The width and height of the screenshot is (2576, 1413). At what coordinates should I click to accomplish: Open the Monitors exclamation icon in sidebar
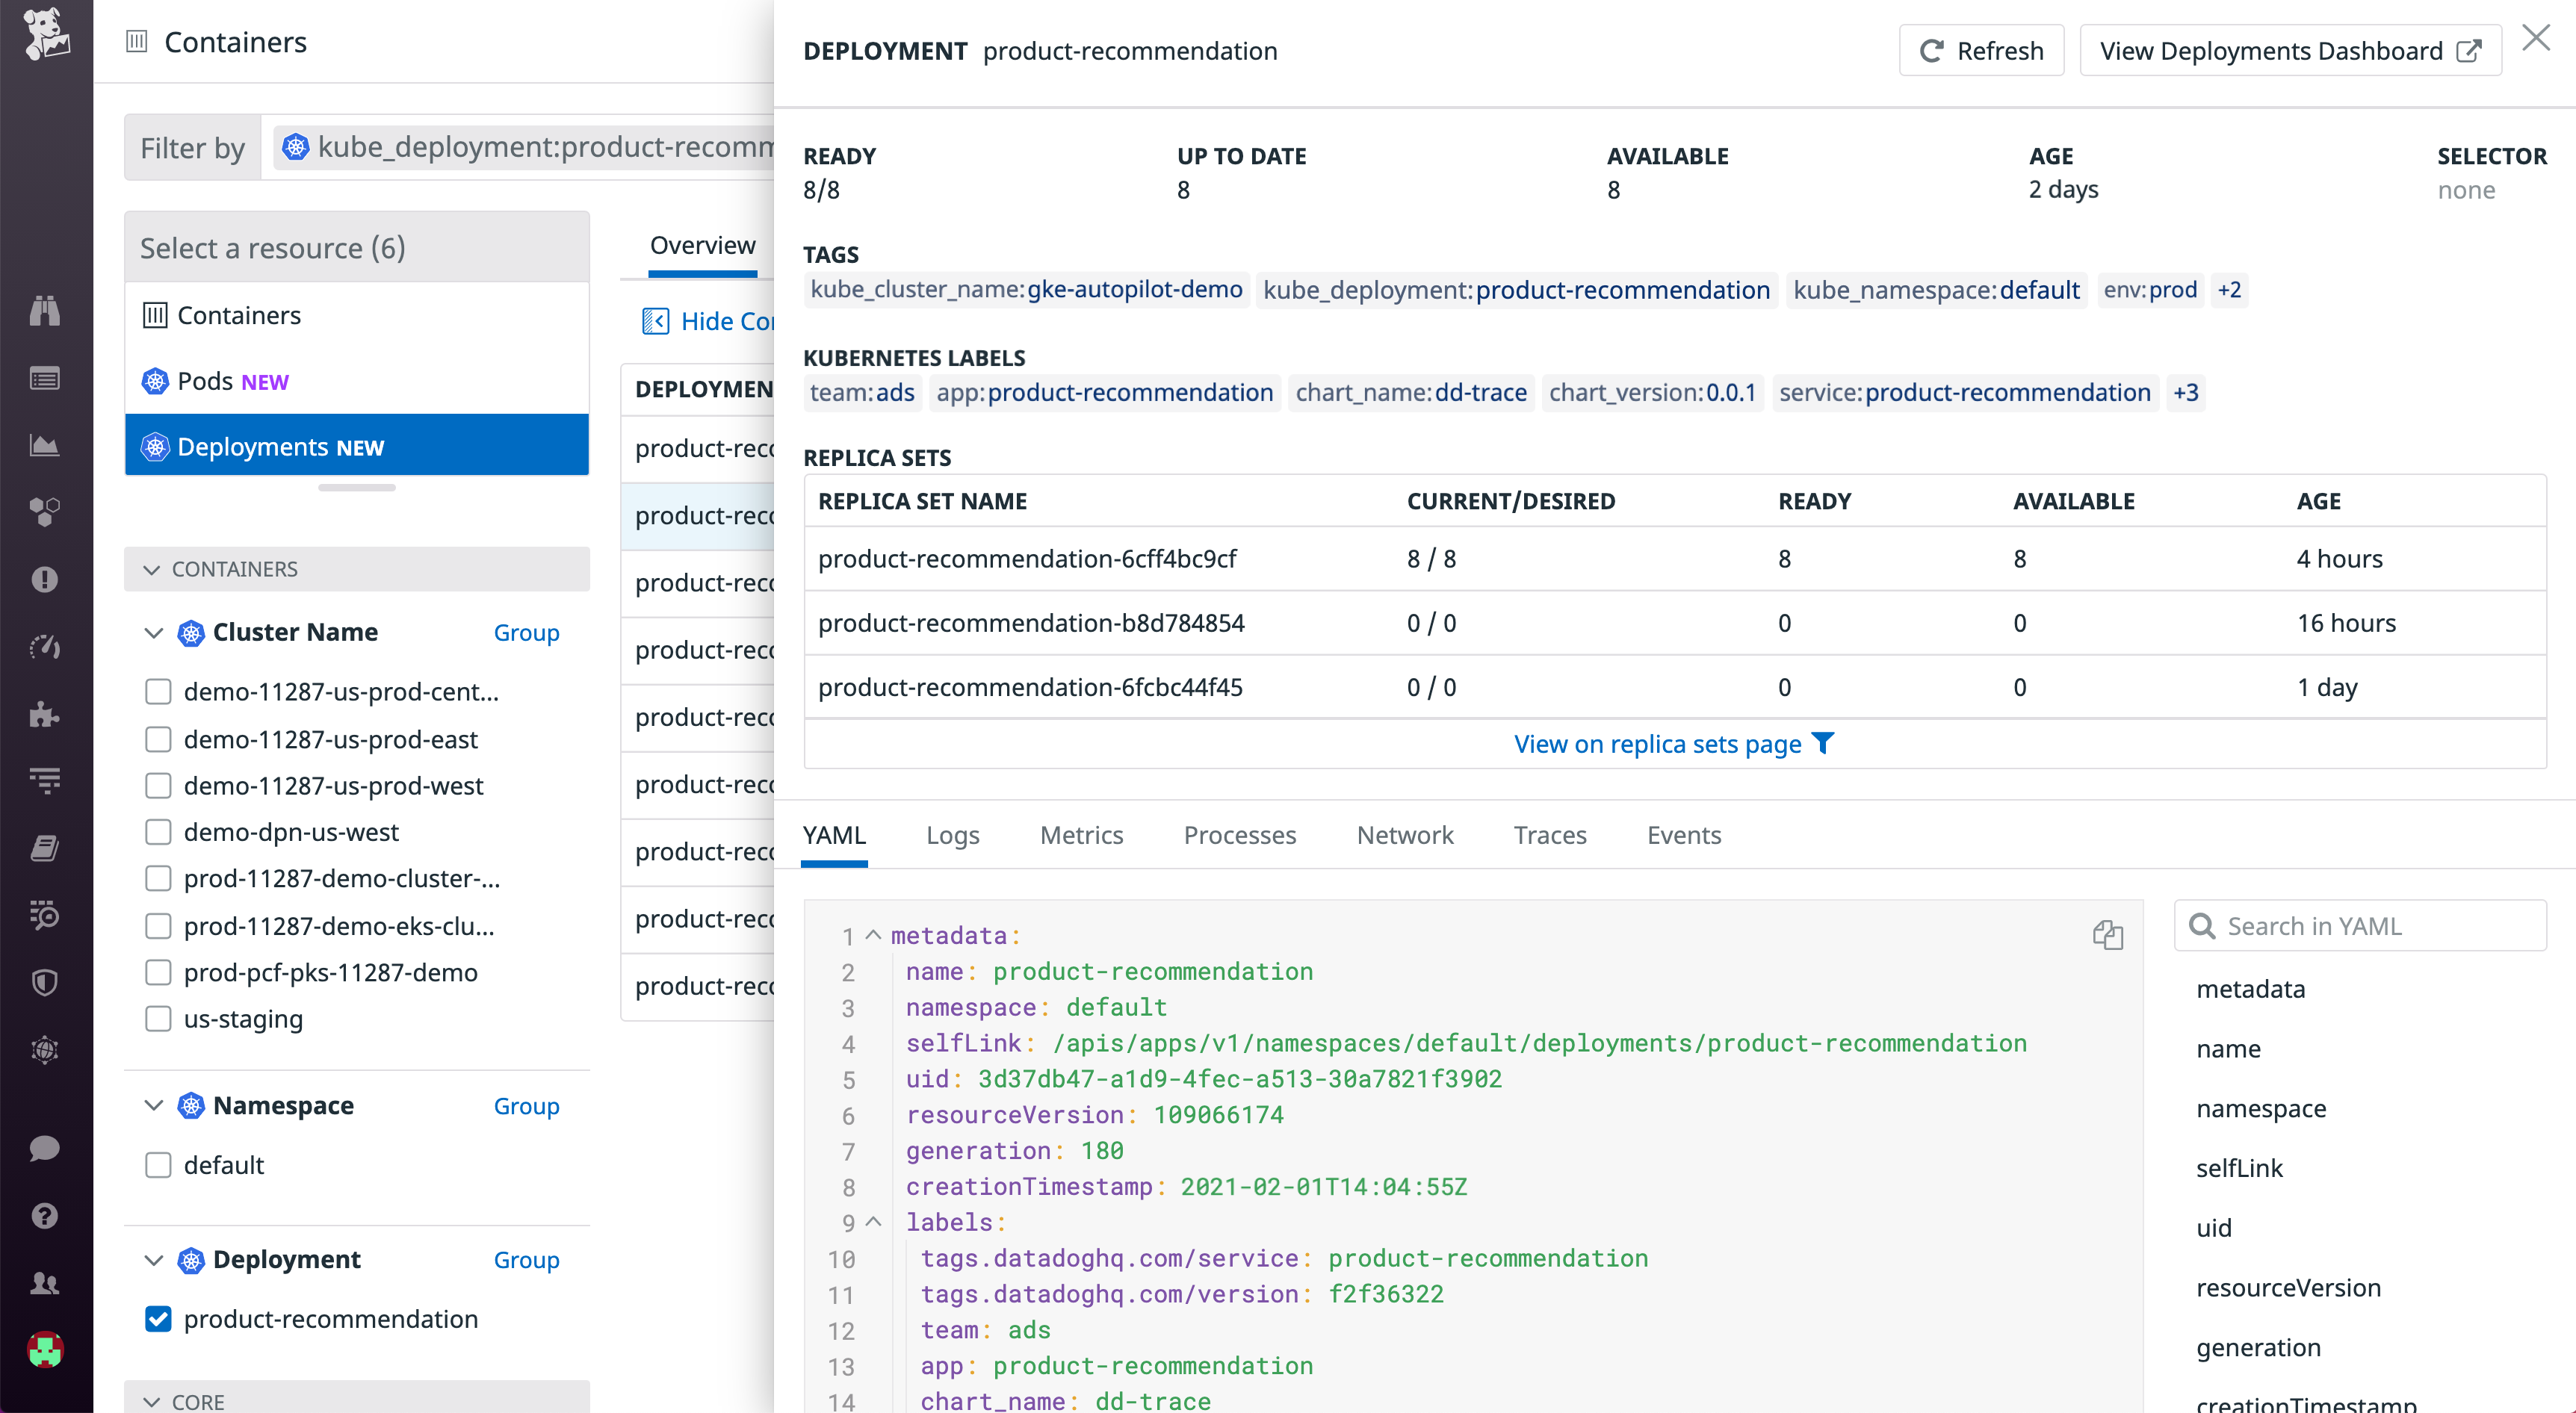click(x=45, y=580)
